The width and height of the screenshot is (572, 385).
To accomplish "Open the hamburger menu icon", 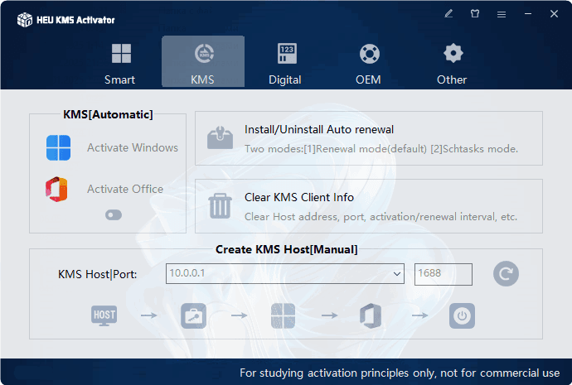I will click(x=502, y=14).
